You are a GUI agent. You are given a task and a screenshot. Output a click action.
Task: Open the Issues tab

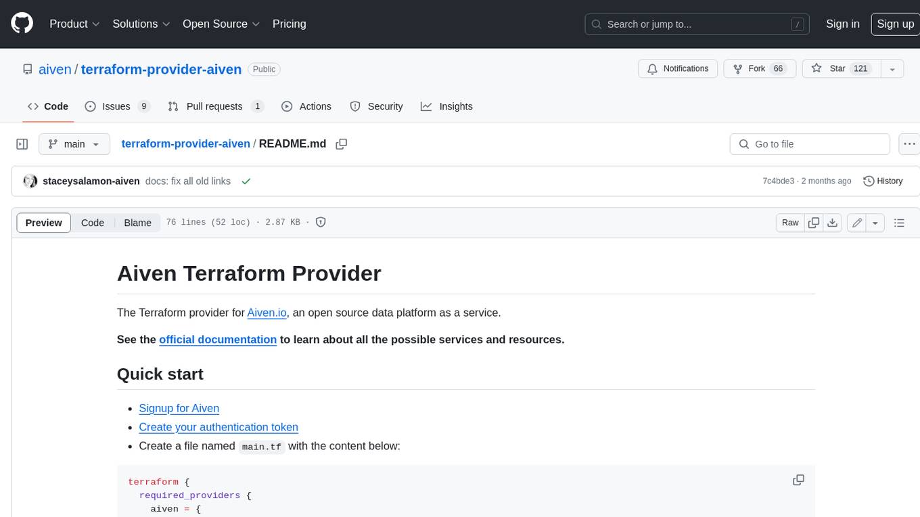(x=117, y=106)
